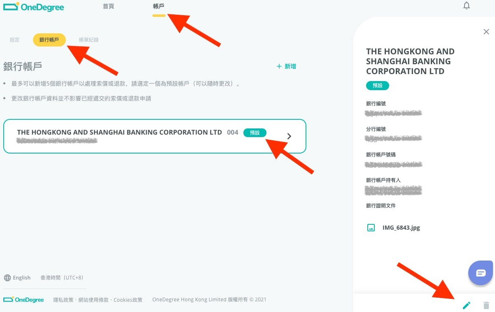Open the notifications bell
This screenshot has width=495, height=312.
[467, 6]
